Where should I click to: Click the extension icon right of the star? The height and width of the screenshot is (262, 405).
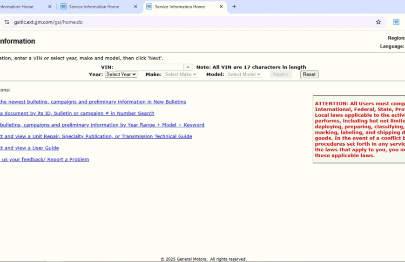(x=396, y=22)
